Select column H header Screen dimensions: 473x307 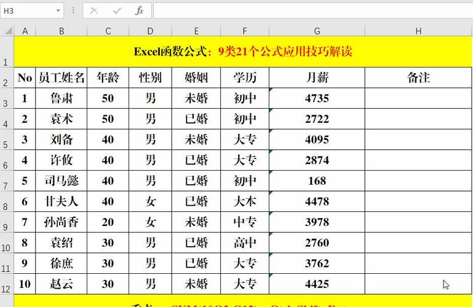click(418, 31)
